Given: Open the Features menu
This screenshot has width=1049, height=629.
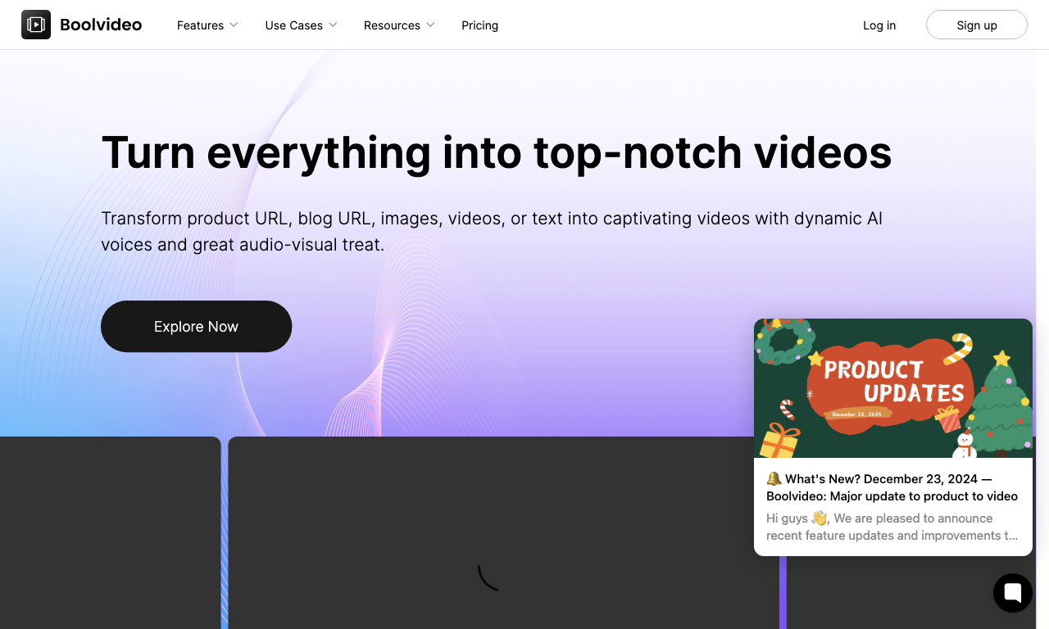Looking at the screenshot, I should click(207, 25).
